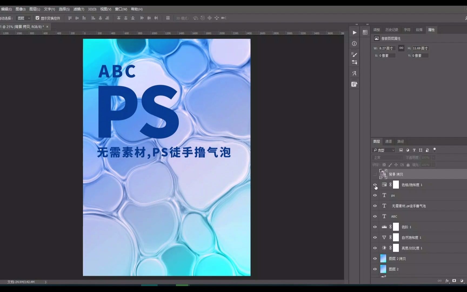This screenshot has width=467, height=292.
Task: Hide the ps text layer
Action: [375, 195]
